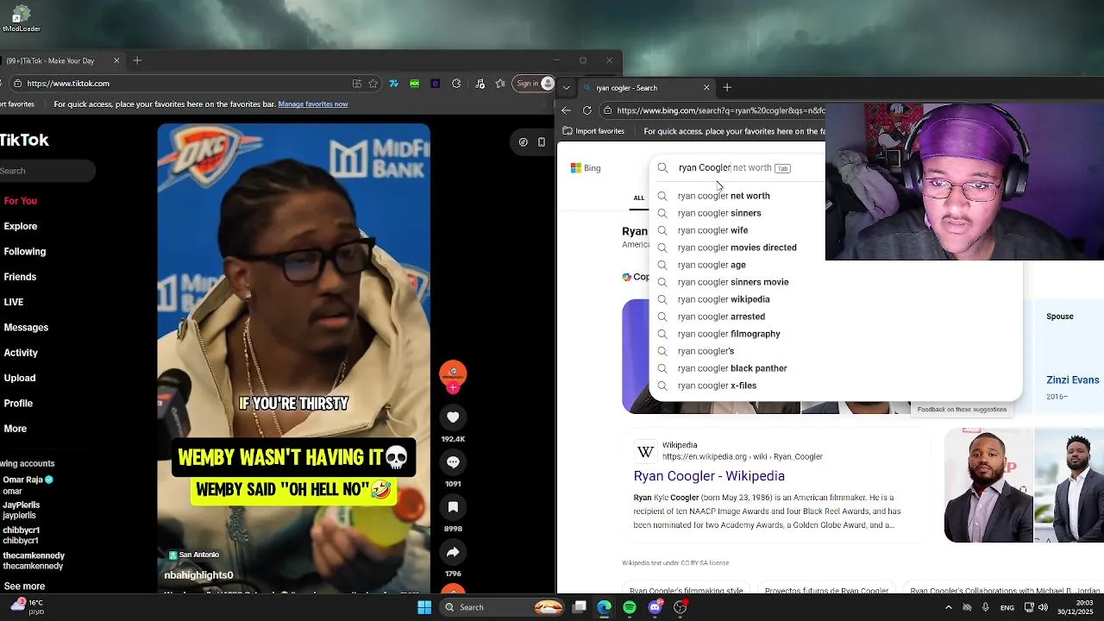The height and width of the screenshot is (621, 1104).
Task: Open Following in TikTok sidebar
Action: (24, 252)
